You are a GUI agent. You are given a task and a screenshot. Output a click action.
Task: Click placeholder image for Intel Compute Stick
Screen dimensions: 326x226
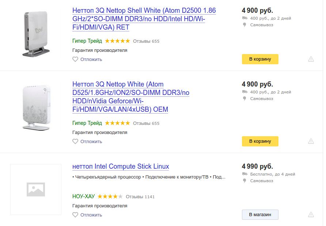35,189
